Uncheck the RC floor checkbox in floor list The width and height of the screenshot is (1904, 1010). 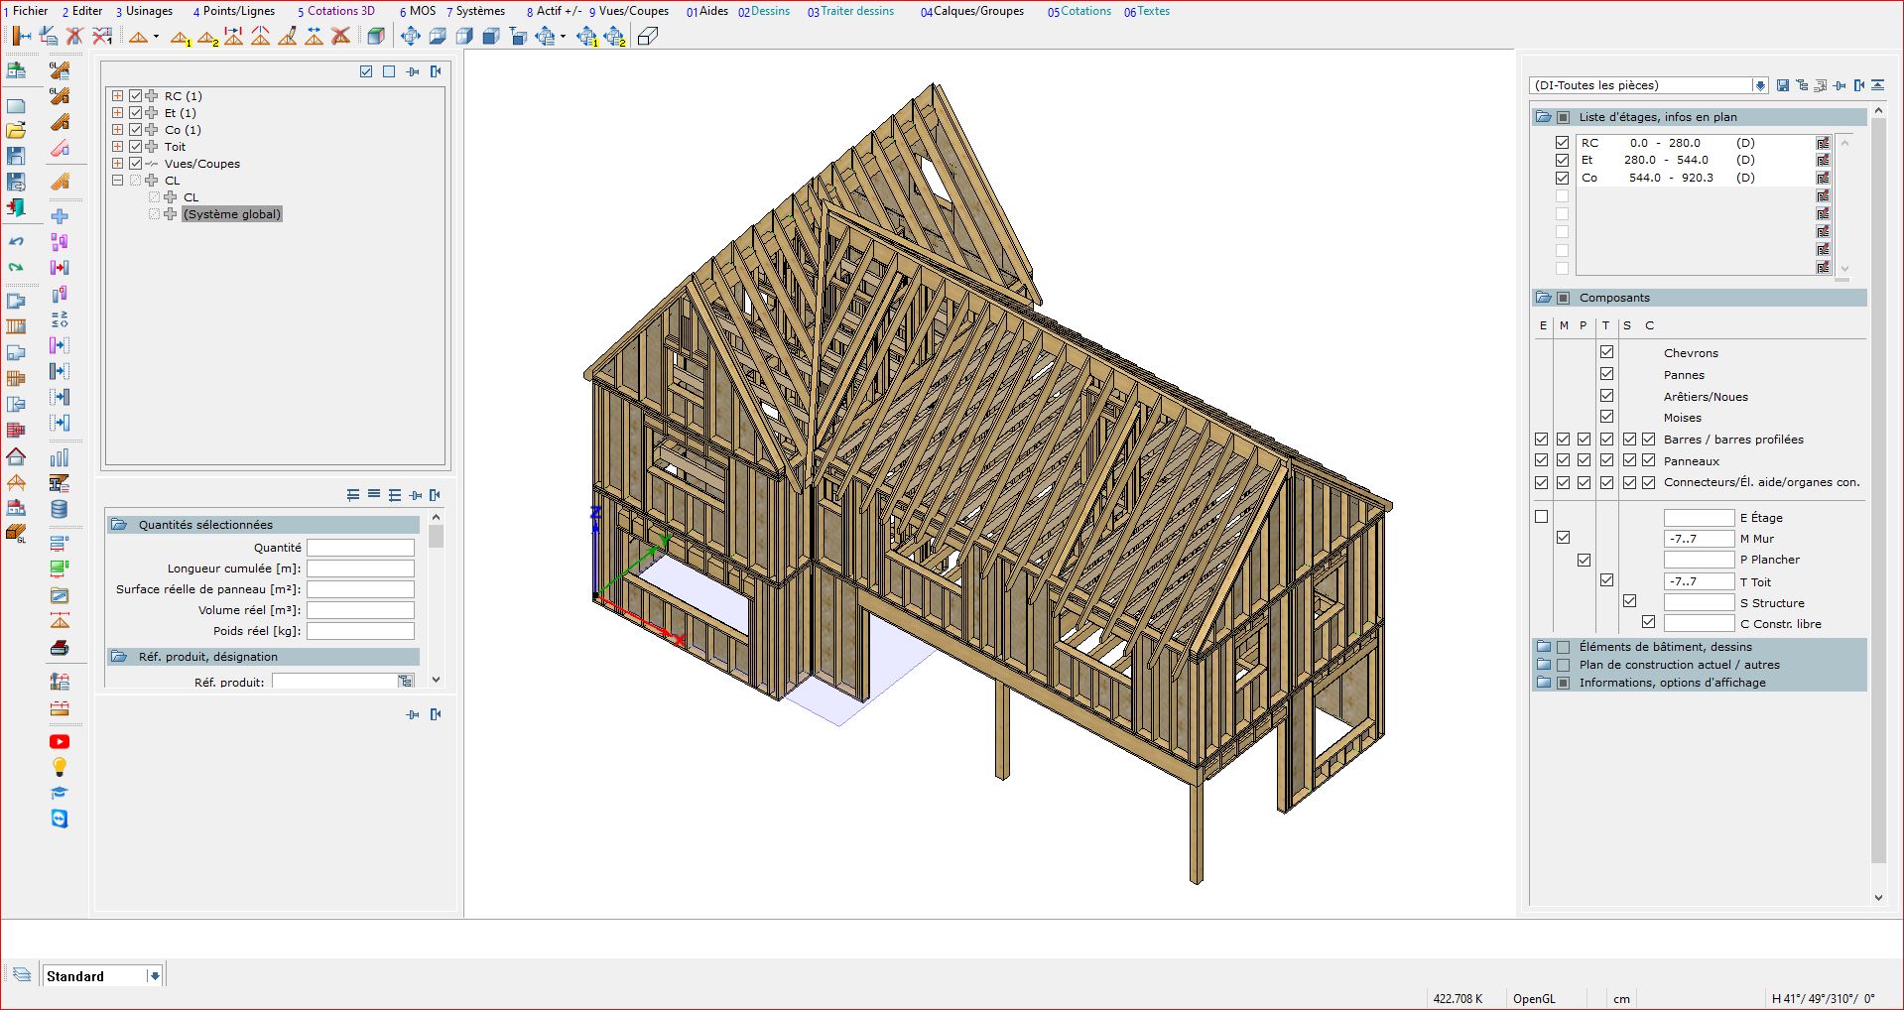click(1562, 143)
